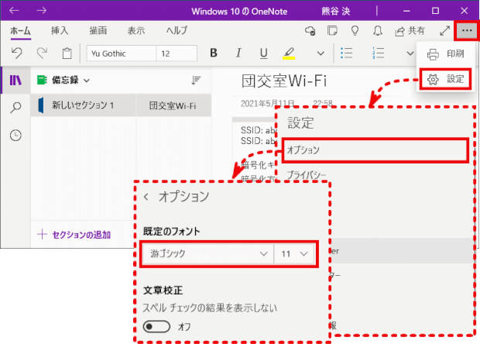Open the default font 游ゴシック dropdown
The width and height of the screenshot is (480, 344).
(x=207, y=253)
